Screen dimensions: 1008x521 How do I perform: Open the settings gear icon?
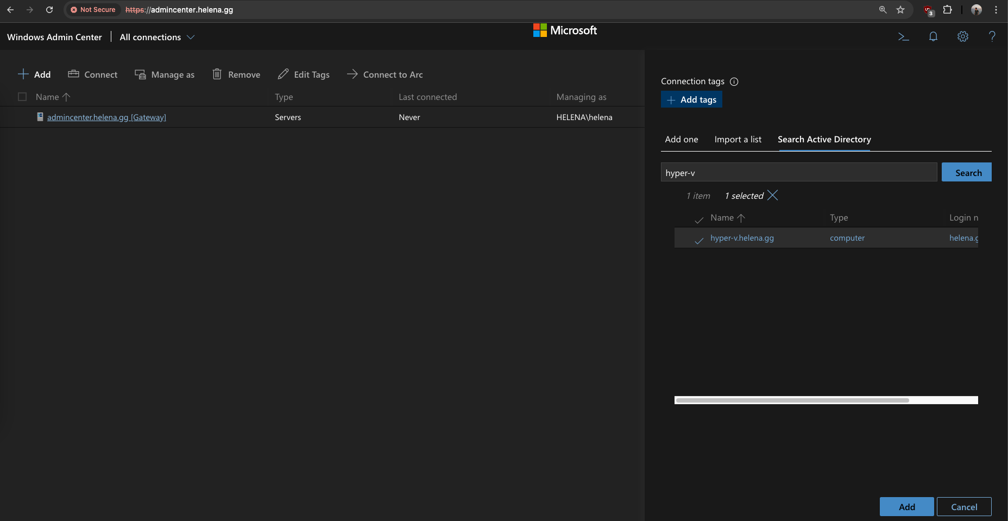pyautogui.click(x=962, y=37)
